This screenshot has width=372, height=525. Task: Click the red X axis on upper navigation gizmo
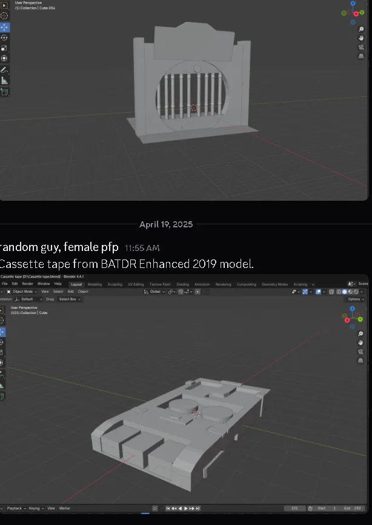pyautogui.click(x=356, y=14)
